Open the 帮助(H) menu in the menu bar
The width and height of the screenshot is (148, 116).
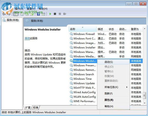[x=43, y=9]
